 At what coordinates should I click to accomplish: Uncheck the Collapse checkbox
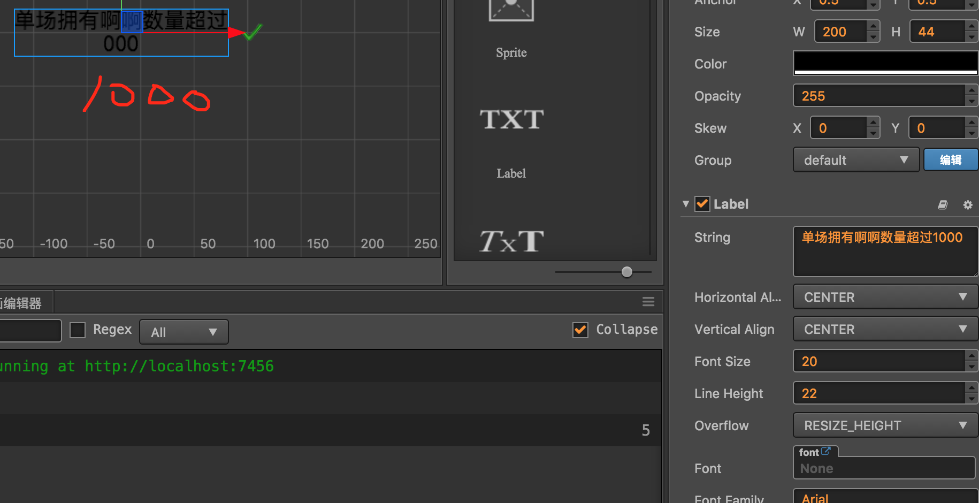(x=580, y=330)
